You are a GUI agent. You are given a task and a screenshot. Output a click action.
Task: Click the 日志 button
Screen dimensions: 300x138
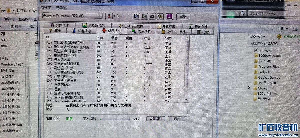click(177, 119)
